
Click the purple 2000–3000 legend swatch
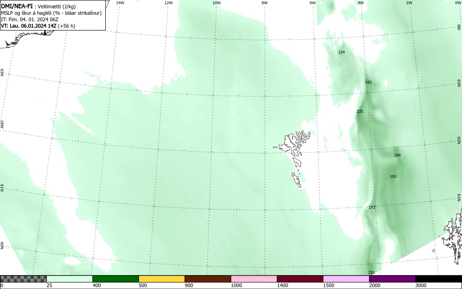(x=392, y=279)
